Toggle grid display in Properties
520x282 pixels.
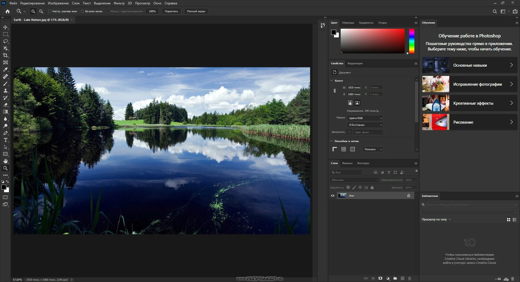tap(344, 149)
